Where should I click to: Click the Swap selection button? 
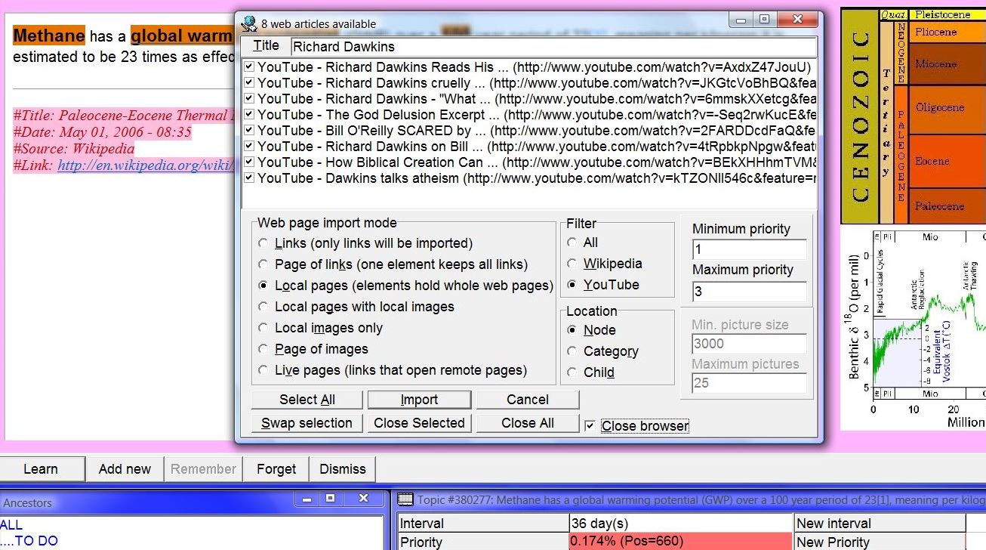point(307,423)
